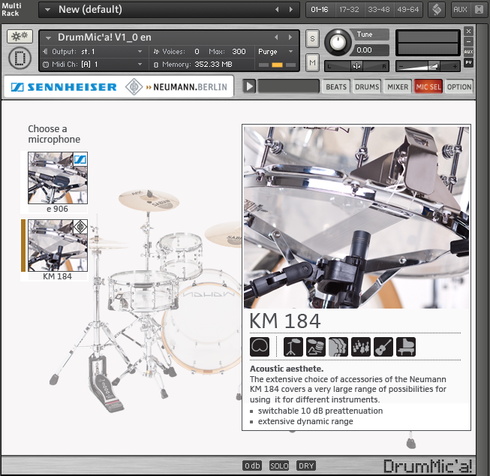Image resolution: width=490 pixels, height=476 pixels.
Task: Select the KM 184 microphone thumbnail
Action: tap(58, 246)
